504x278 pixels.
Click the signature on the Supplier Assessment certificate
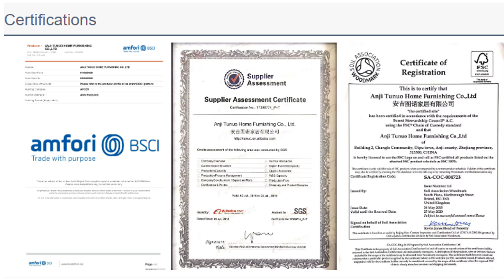coord(258,235)
